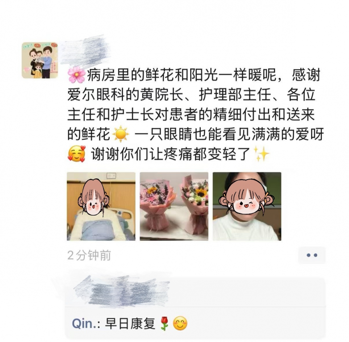Click the 2分钟前 timestamp

[89, 255]
